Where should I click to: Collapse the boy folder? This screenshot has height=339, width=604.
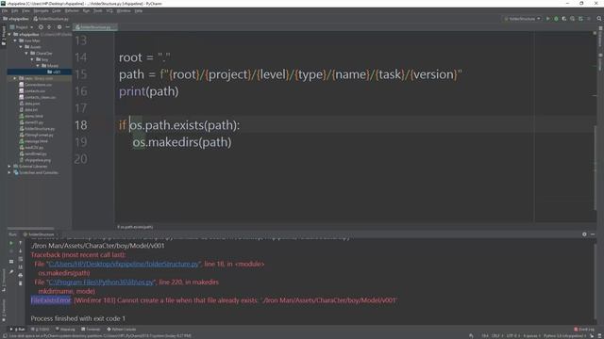point(32,59)
